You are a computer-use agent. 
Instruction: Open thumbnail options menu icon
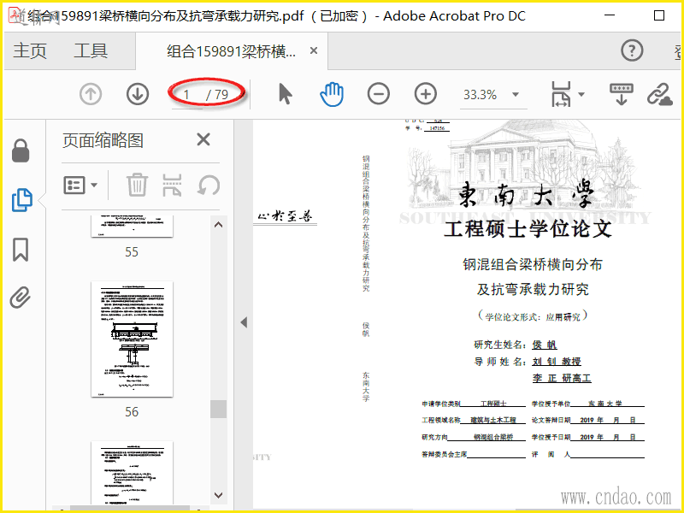tap(80, 186)
